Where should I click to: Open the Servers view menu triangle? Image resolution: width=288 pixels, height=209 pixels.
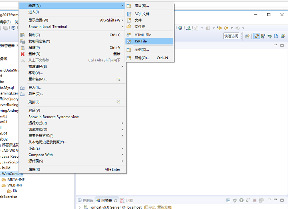pyautogui.click(x=270, y=199)
